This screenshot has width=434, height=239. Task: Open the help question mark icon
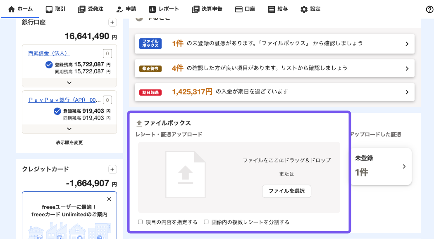(429, 8)
